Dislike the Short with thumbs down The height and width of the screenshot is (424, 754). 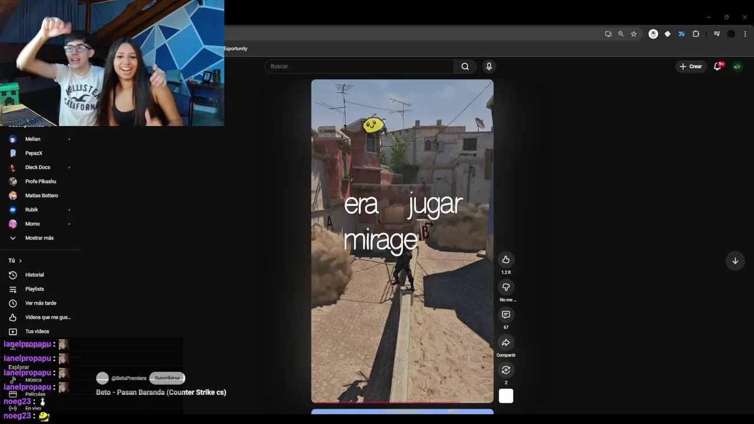pos(505,287)
